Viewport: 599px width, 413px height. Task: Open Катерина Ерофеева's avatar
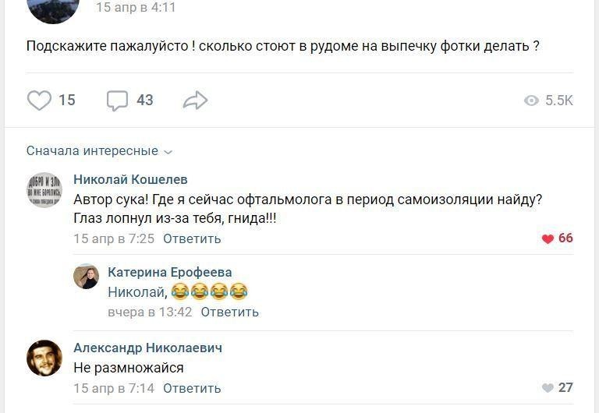[86, 277]
